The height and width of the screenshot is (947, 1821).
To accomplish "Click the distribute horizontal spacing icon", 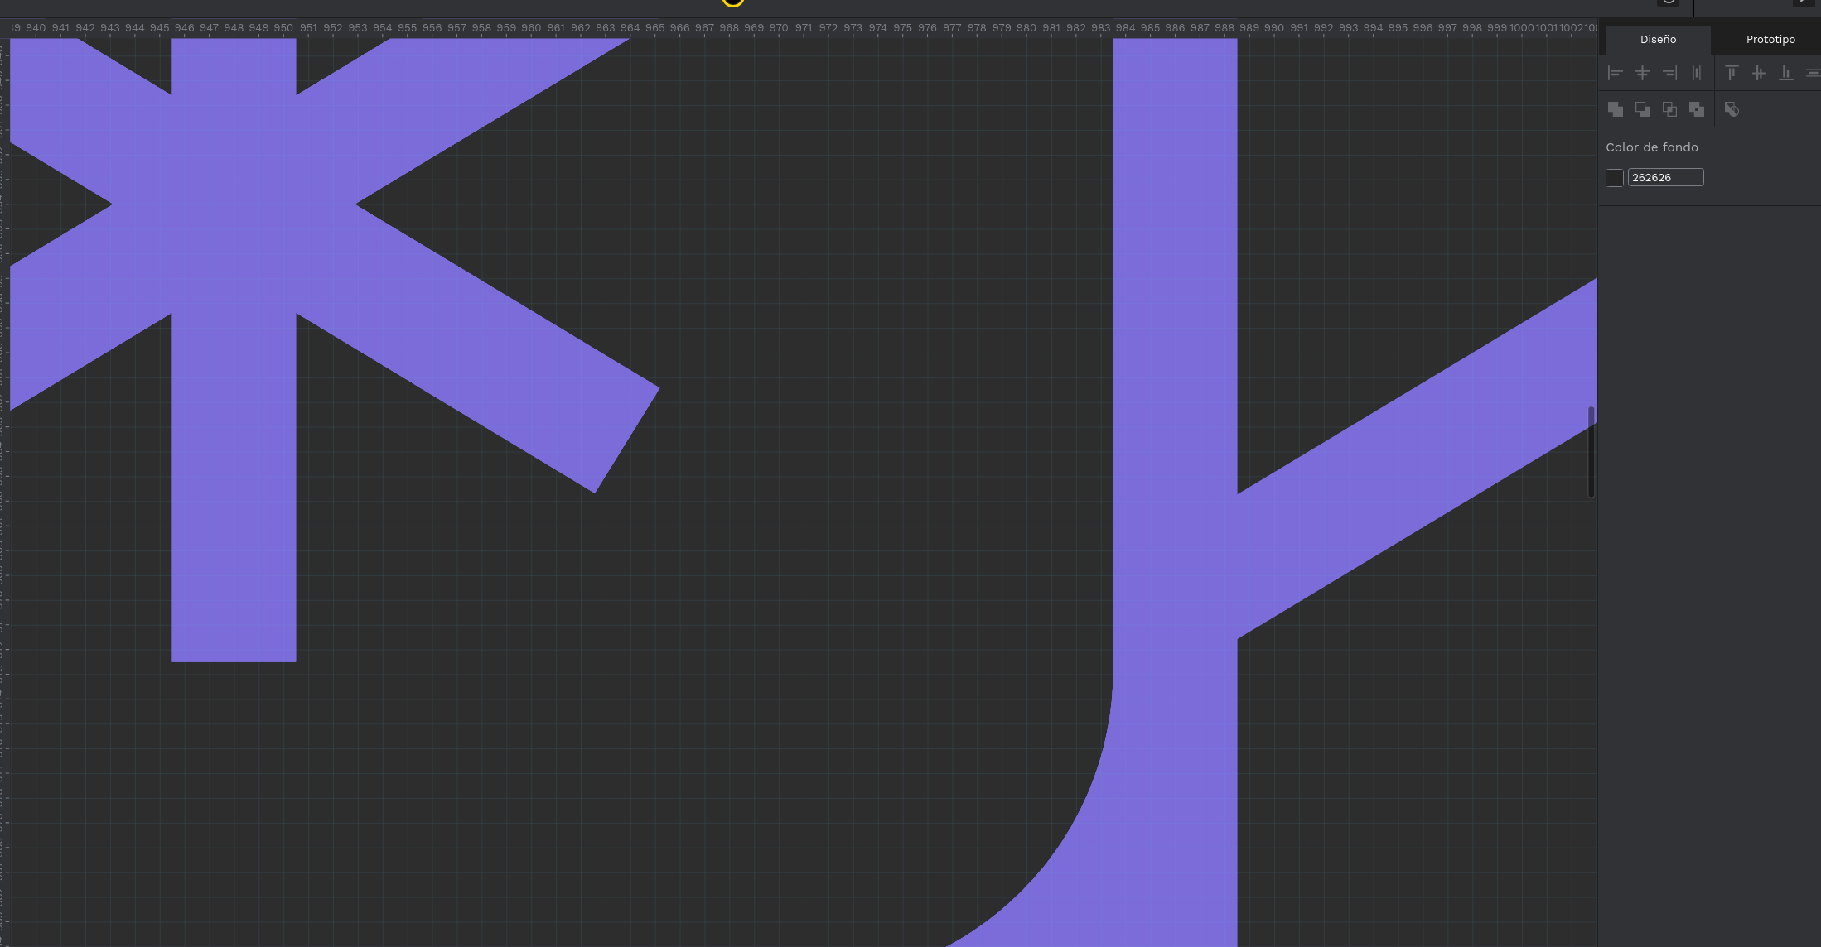I will pos(1697,73).
